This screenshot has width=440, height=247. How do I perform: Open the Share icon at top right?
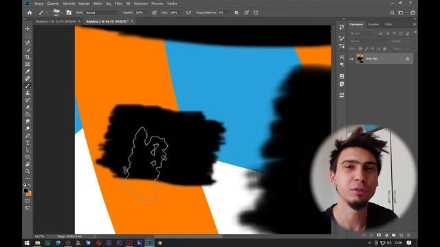click(413, 12)
